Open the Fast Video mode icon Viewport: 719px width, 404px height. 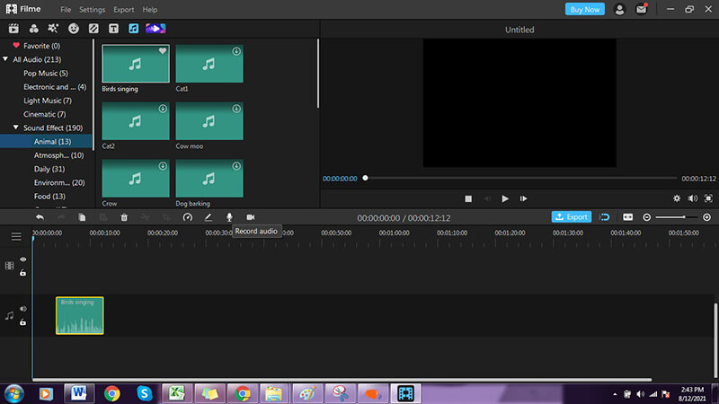coord(155,29)
